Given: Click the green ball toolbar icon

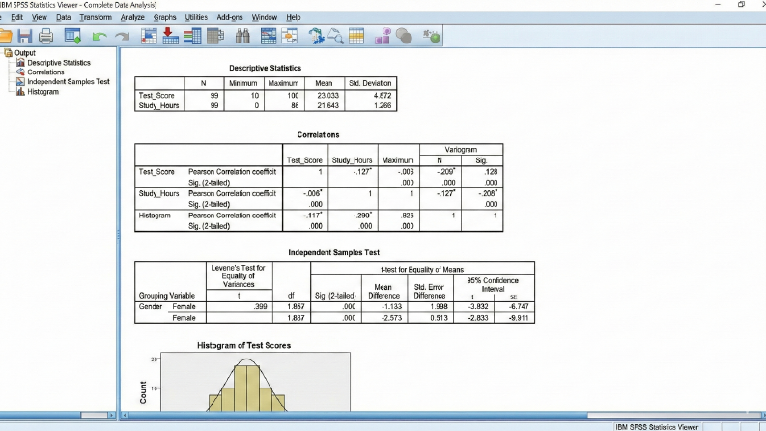Looking at the screenshot, I should pyautogui.click(x=432, y=36).
